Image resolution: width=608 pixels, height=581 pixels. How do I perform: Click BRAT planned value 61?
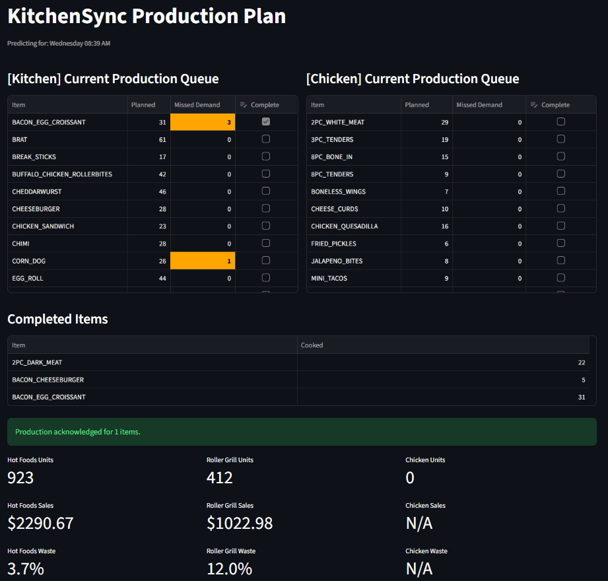coord(149,139)
